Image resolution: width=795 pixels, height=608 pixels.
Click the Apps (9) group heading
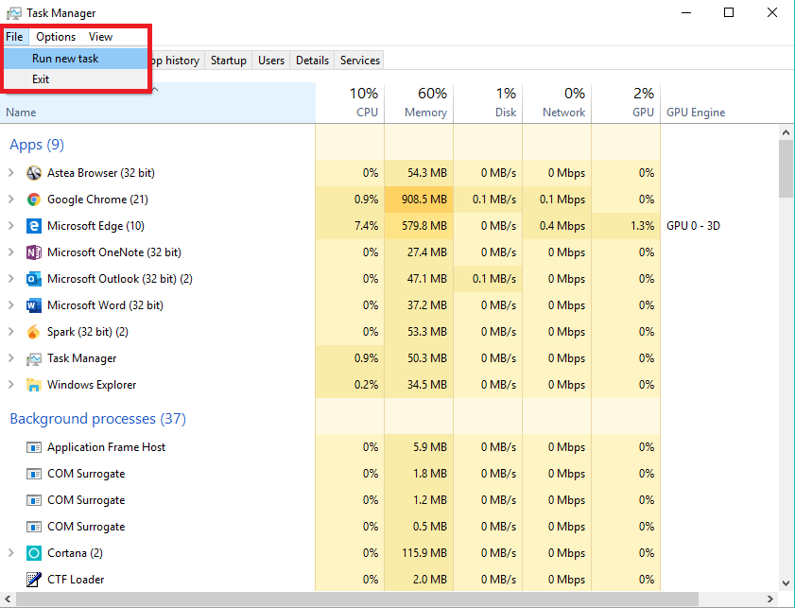pyautogui.click(x=37, y=145)
